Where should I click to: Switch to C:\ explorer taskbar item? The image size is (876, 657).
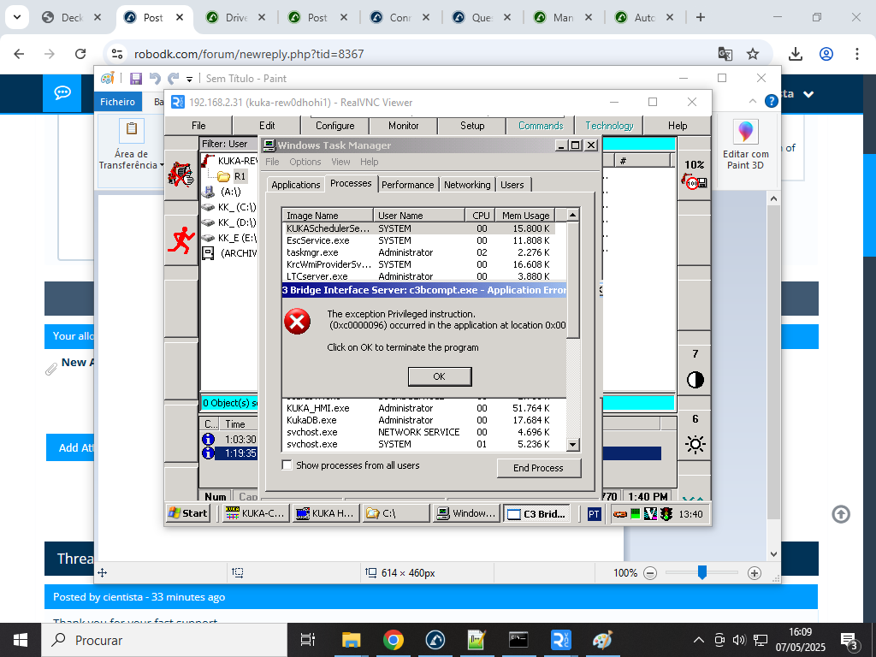(x=396, y=513)
